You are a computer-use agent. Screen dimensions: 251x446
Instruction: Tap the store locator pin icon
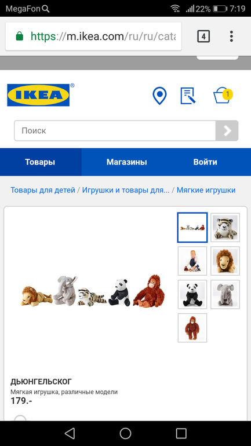point(159,96)
